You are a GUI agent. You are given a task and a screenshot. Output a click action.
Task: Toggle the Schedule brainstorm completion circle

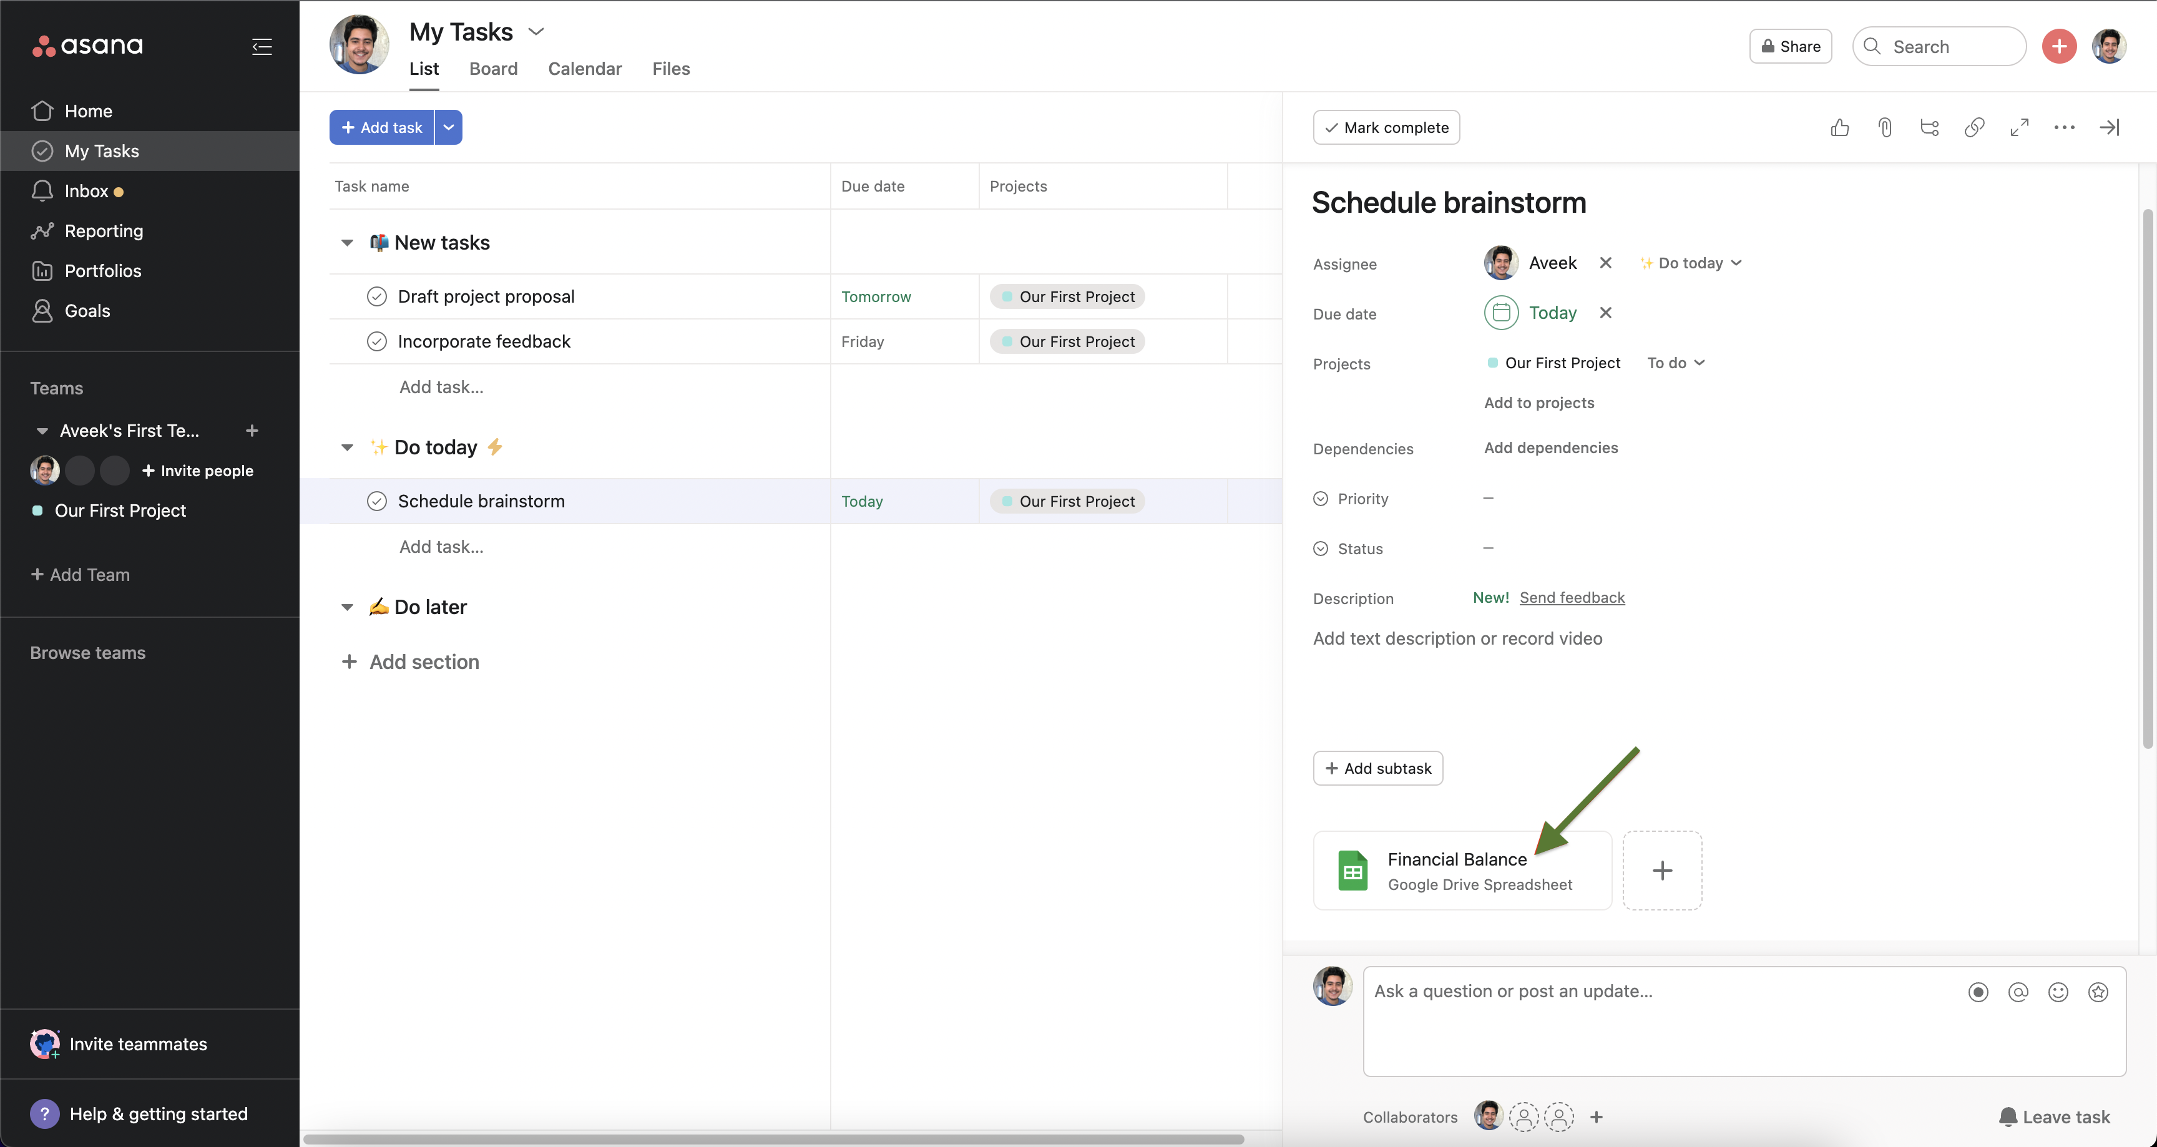click(377, 500)
